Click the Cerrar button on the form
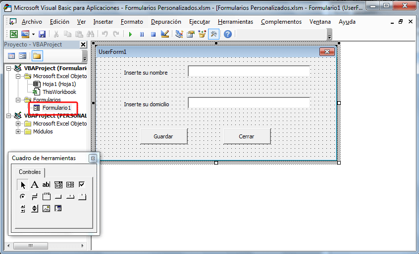This screenshot has width=419, height=254. (x=247, y=136)
